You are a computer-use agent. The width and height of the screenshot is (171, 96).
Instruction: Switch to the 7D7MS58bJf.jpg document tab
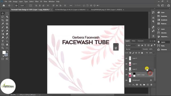coord(70,10)
